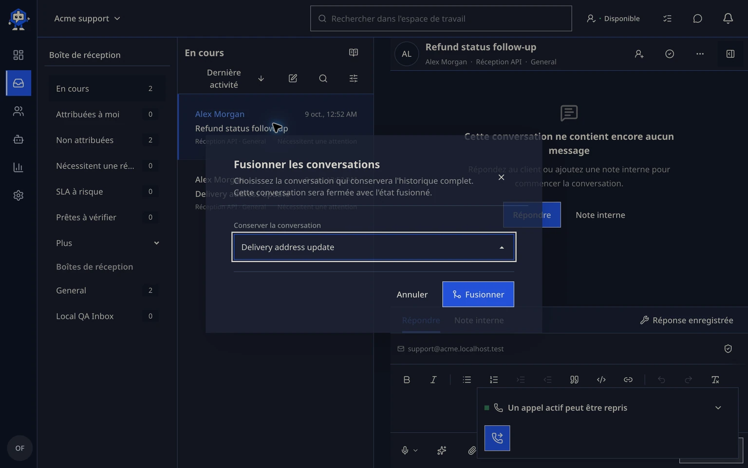This screenshot has height=468, width=748.
Task: Close the merge conversations dialog
Action: (x=501, y=177)
